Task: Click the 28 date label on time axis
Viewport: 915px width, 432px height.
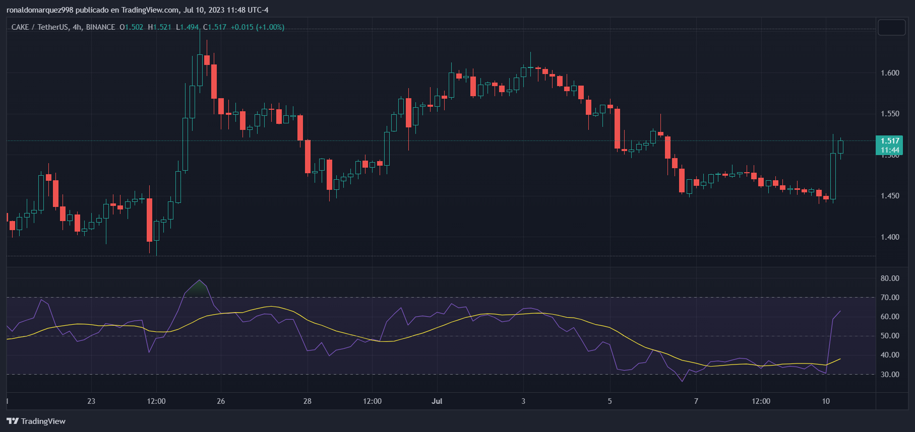Action: click(308, 401)
